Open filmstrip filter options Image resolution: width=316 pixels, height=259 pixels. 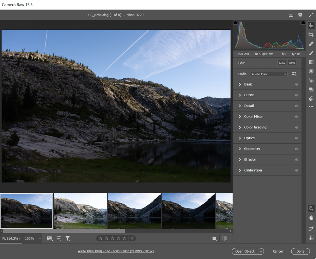coord(68,238)
